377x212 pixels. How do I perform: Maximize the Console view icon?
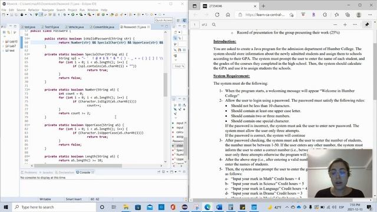coord(184,172)
